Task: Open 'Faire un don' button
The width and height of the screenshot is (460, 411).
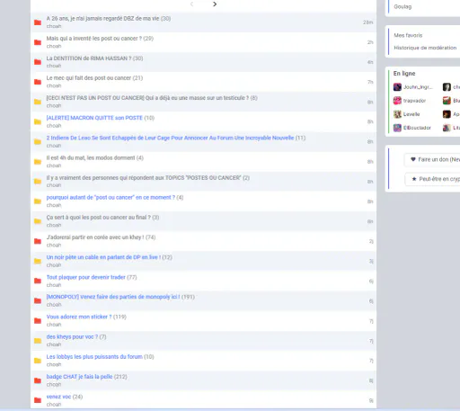Action: point(432,159)
